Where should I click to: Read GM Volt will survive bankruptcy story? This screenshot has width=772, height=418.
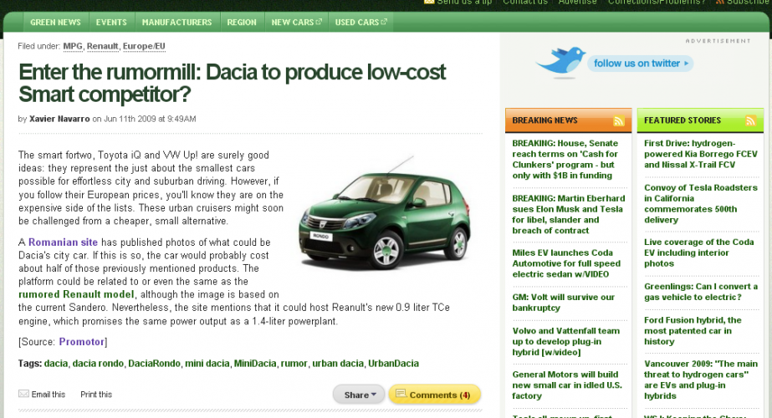[563, 303]
